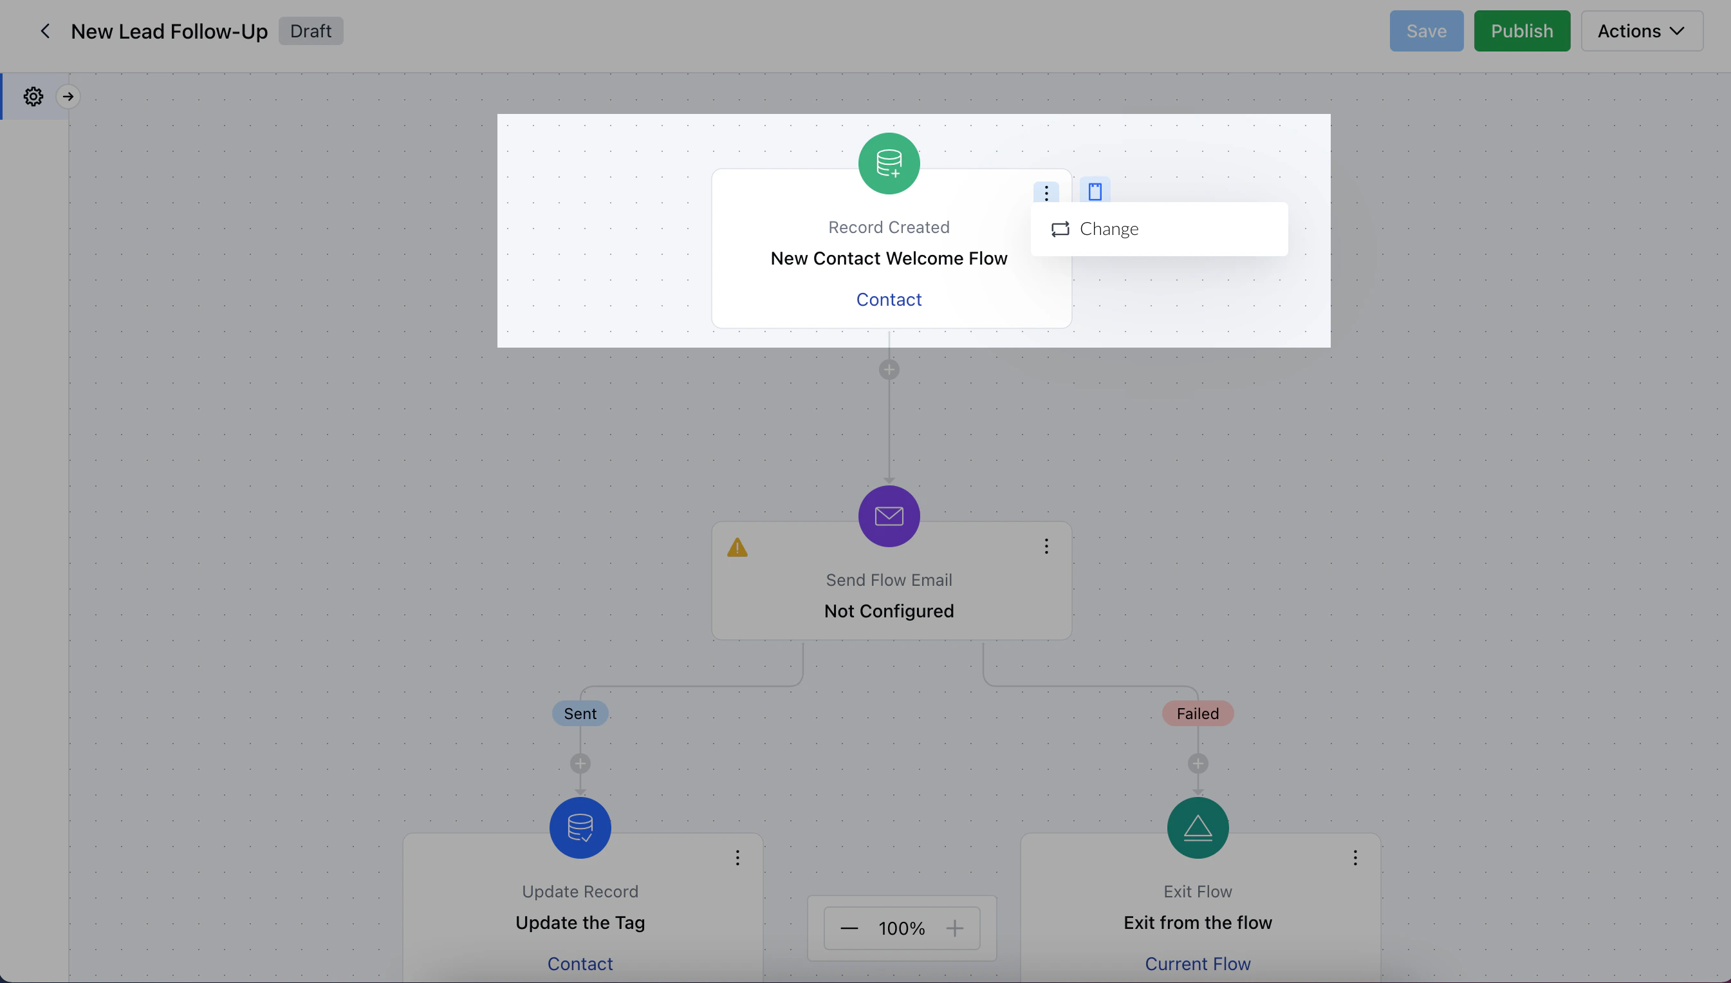Click the Update Record label
Image resolution: width=1731 pixels, height=983 pixels.
tap(580, 892)
